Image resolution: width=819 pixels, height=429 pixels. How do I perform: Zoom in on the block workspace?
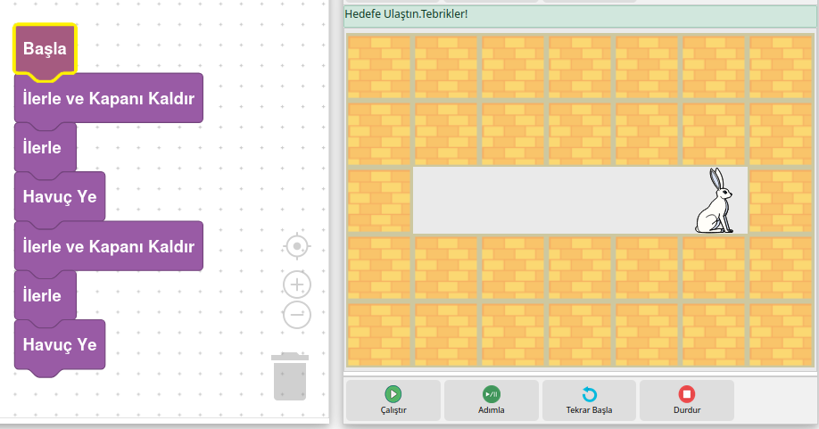click(x=297, y=285)
